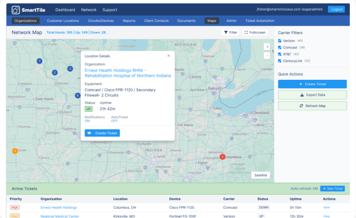Click the Total Hosts: 185 status text
356x218 pixels.
click(59, 32)
